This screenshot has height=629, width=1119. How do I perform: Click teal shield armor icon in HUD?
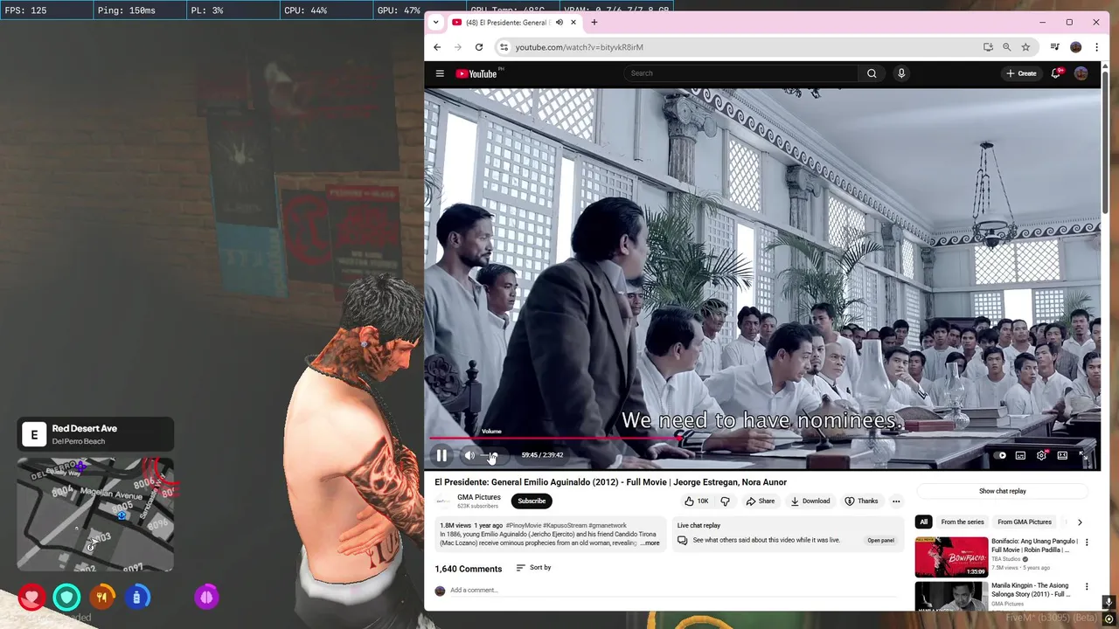coord(67,598)
